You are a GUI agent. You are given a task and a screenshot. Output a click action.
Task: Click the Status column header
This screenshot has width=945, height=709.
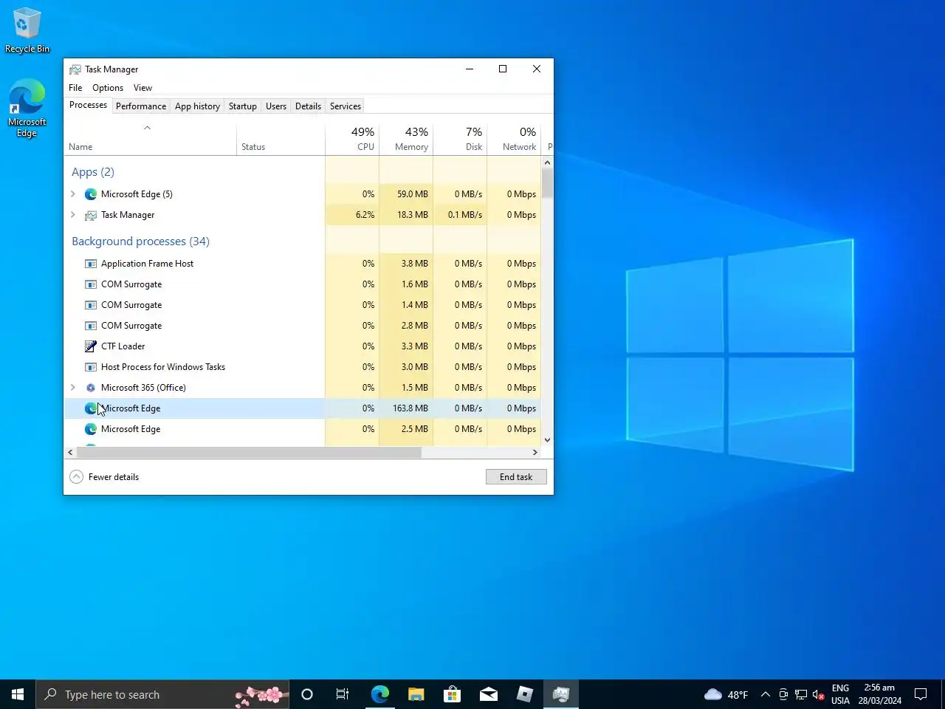[281, 139]
